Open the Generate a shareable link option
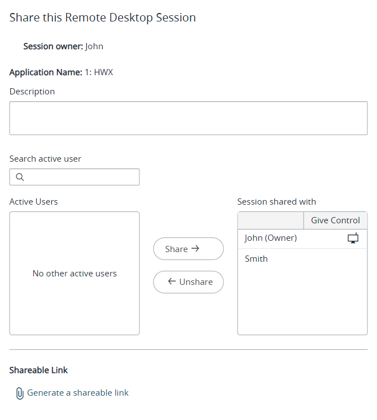This screenshot has height=420, width=377. [78, 393]
